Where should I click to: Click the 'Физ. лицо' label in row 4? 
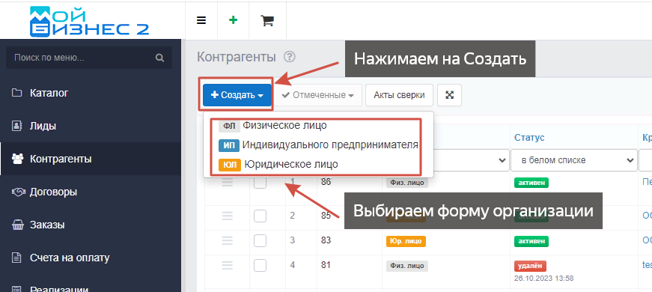click(407, 265)
